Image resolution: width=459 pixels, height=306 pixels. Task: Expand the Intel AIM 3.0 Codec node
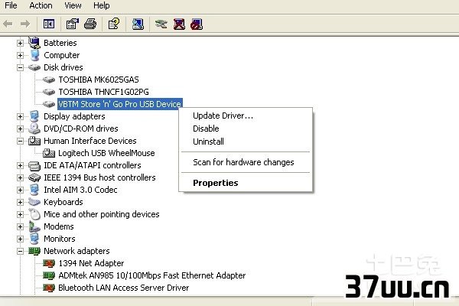[20, 190]
